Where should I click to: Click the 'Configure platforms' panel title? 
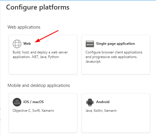click(x=38, y=8)
